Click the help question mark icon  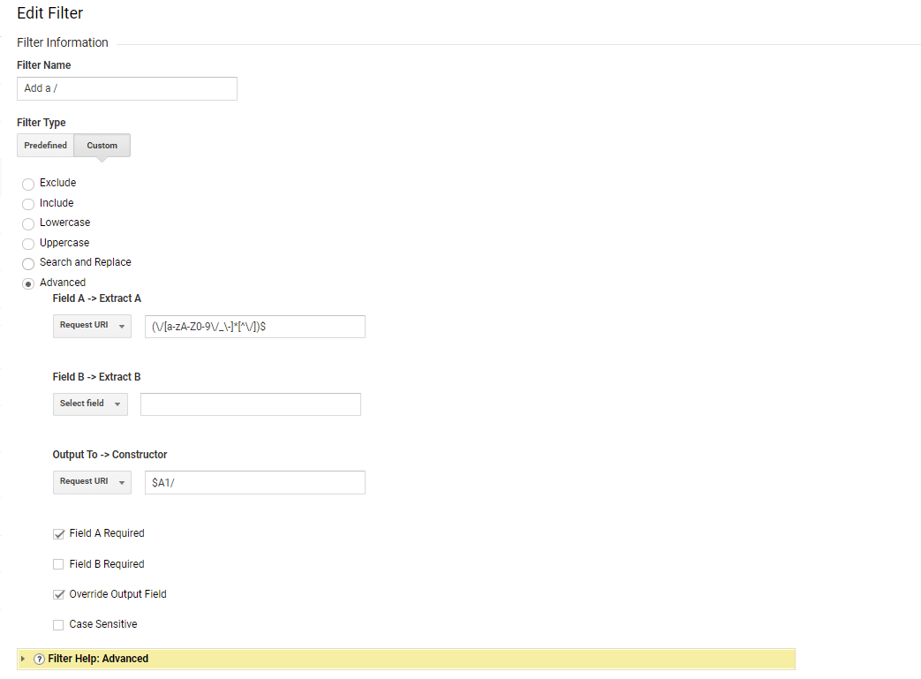click(38, 659)
